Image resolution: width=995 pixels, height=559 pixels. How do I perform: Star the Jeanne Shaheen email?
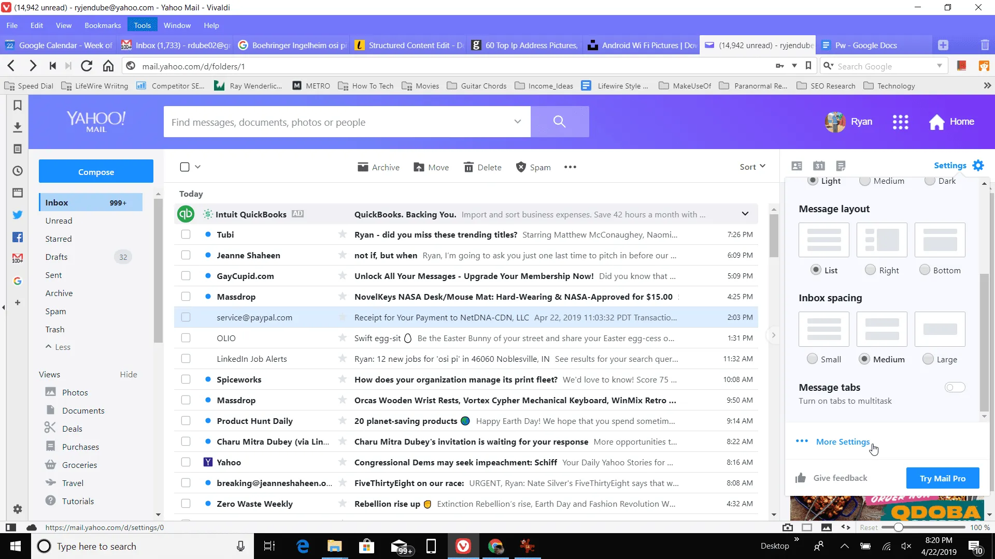click(x=342, y=255)
